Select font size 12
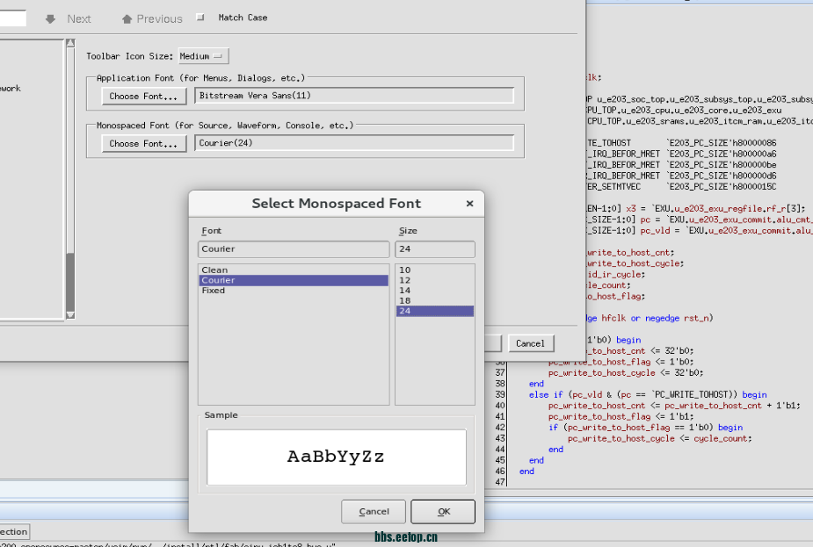Image resolution: width=813 pixels, height=547 pixels. 435,280
